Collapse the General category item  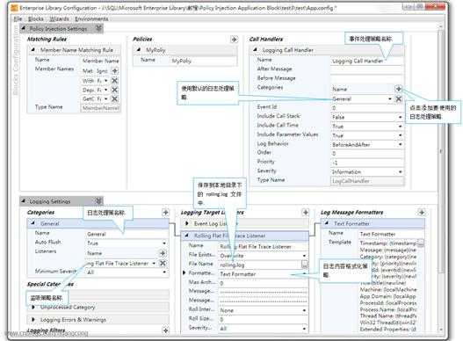click(x=33, y=223)
